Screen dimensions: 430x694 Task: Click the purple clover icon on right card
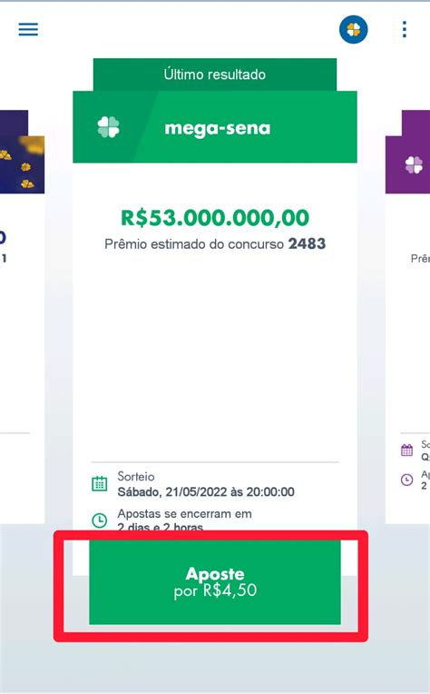point(414,164)
